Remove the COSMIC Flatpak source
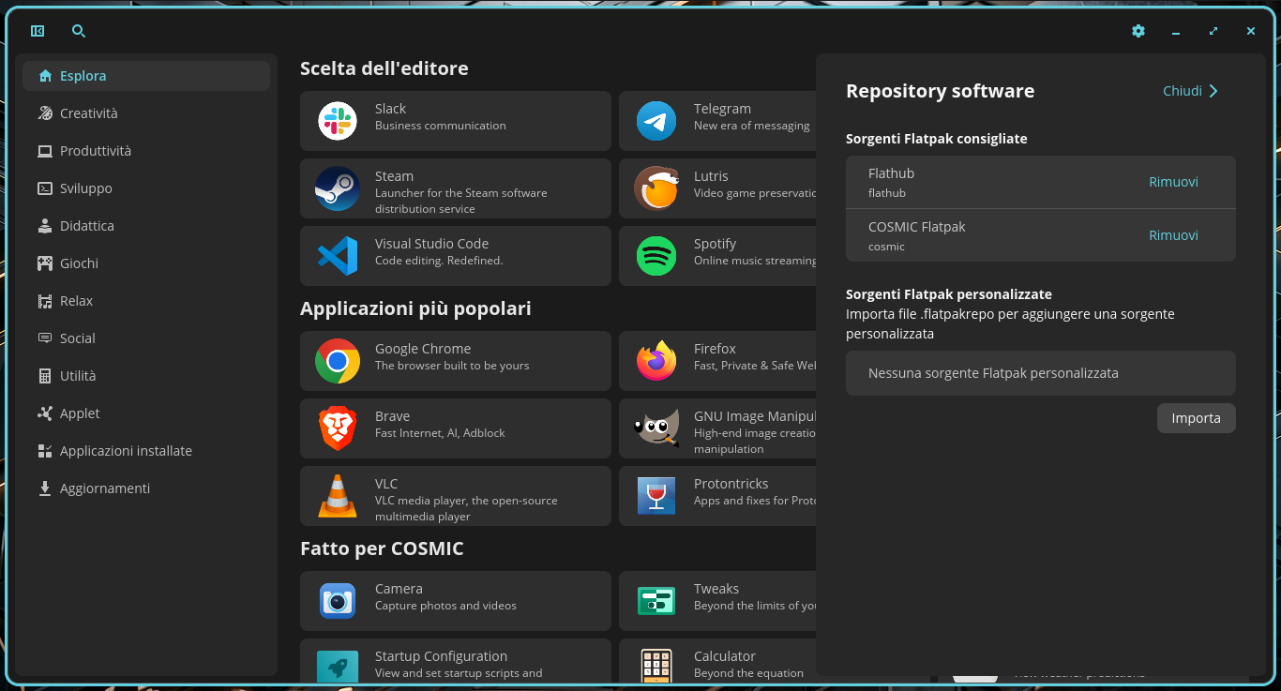1281x691 pixels. [1173, 235]
